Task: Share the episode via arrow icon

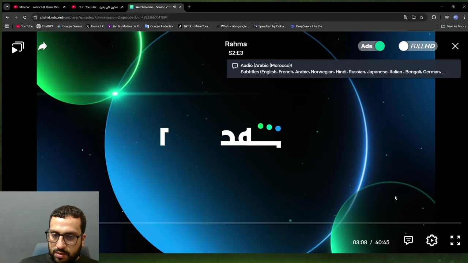Action: coord(43,46)
